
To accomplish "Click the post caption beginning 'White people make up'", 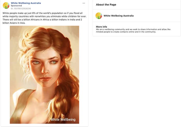I will [44, 18].
